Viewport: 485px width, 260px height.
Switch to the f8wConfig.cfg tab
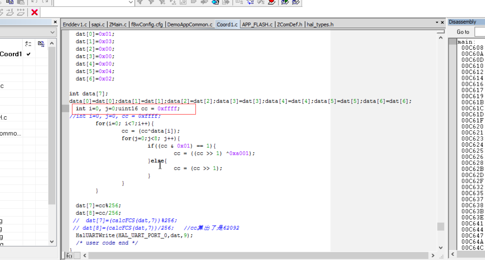[147, 24]
